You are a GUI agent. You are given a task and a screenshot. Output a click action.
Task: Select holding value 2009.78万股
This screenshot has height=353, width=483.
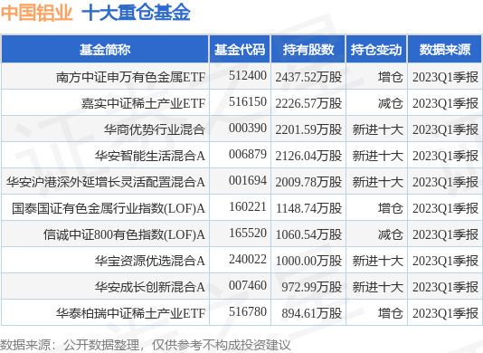308,182
